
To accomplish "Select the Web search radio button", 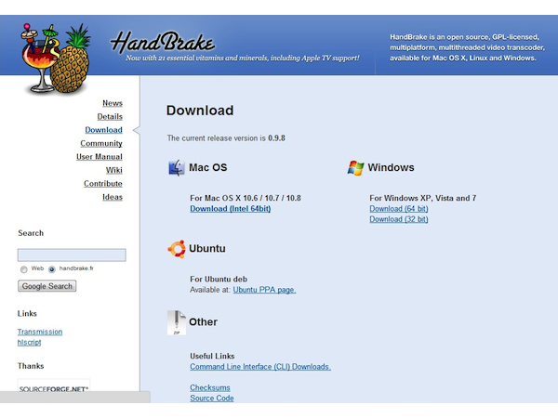I will point(24,269).
